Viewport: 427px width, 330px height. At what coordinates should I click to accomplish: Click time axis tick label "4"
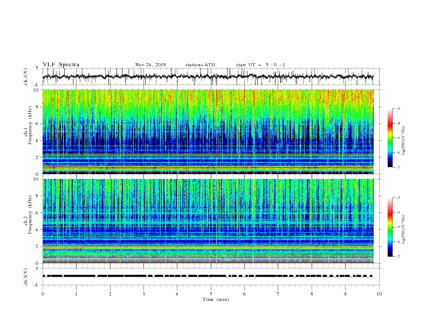[x=177, y=294]
